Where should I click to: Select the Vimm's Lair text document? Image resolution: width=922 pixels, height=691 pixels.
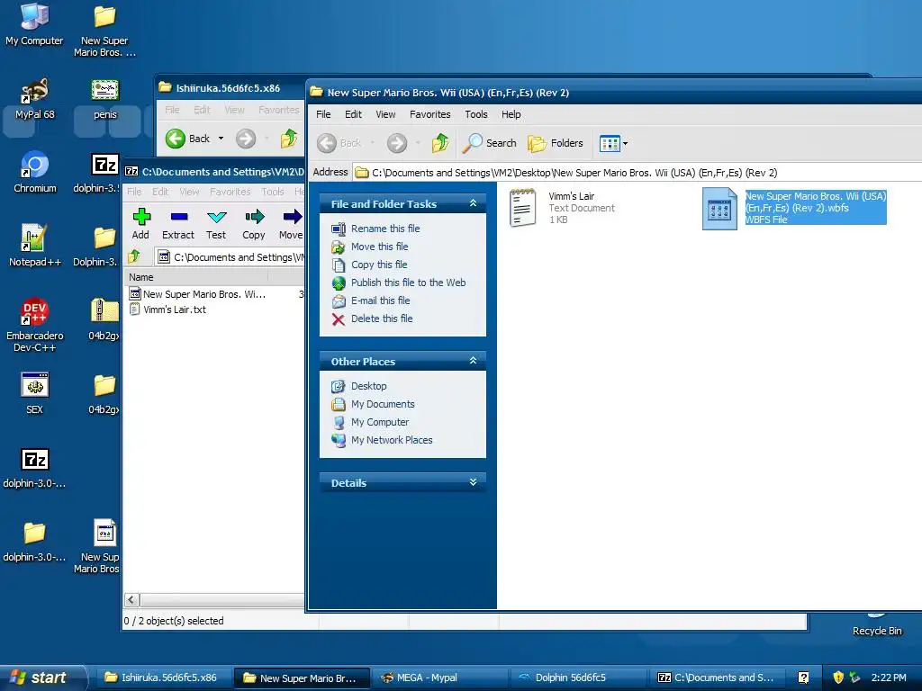(562, 208)
